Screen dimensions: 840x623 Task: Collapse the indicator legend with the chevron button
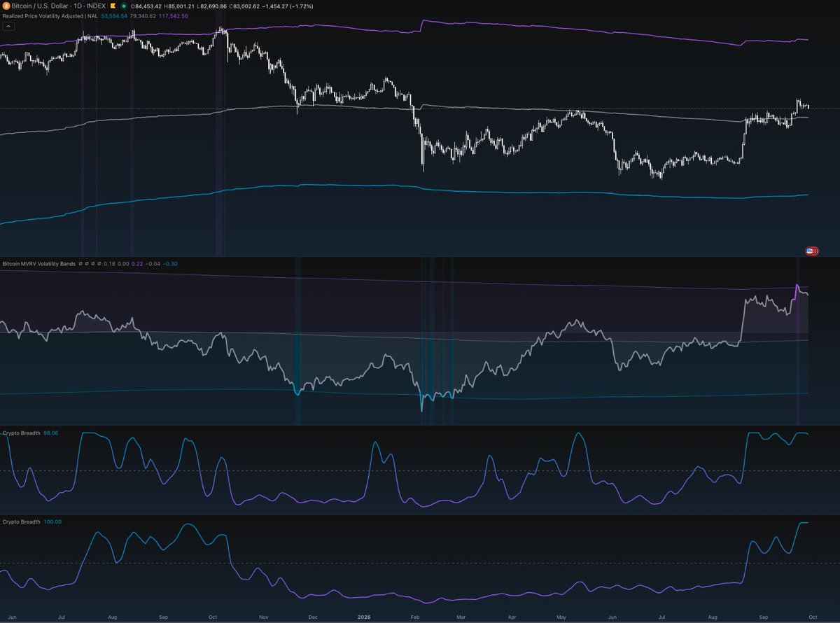[x=8, y=26]
